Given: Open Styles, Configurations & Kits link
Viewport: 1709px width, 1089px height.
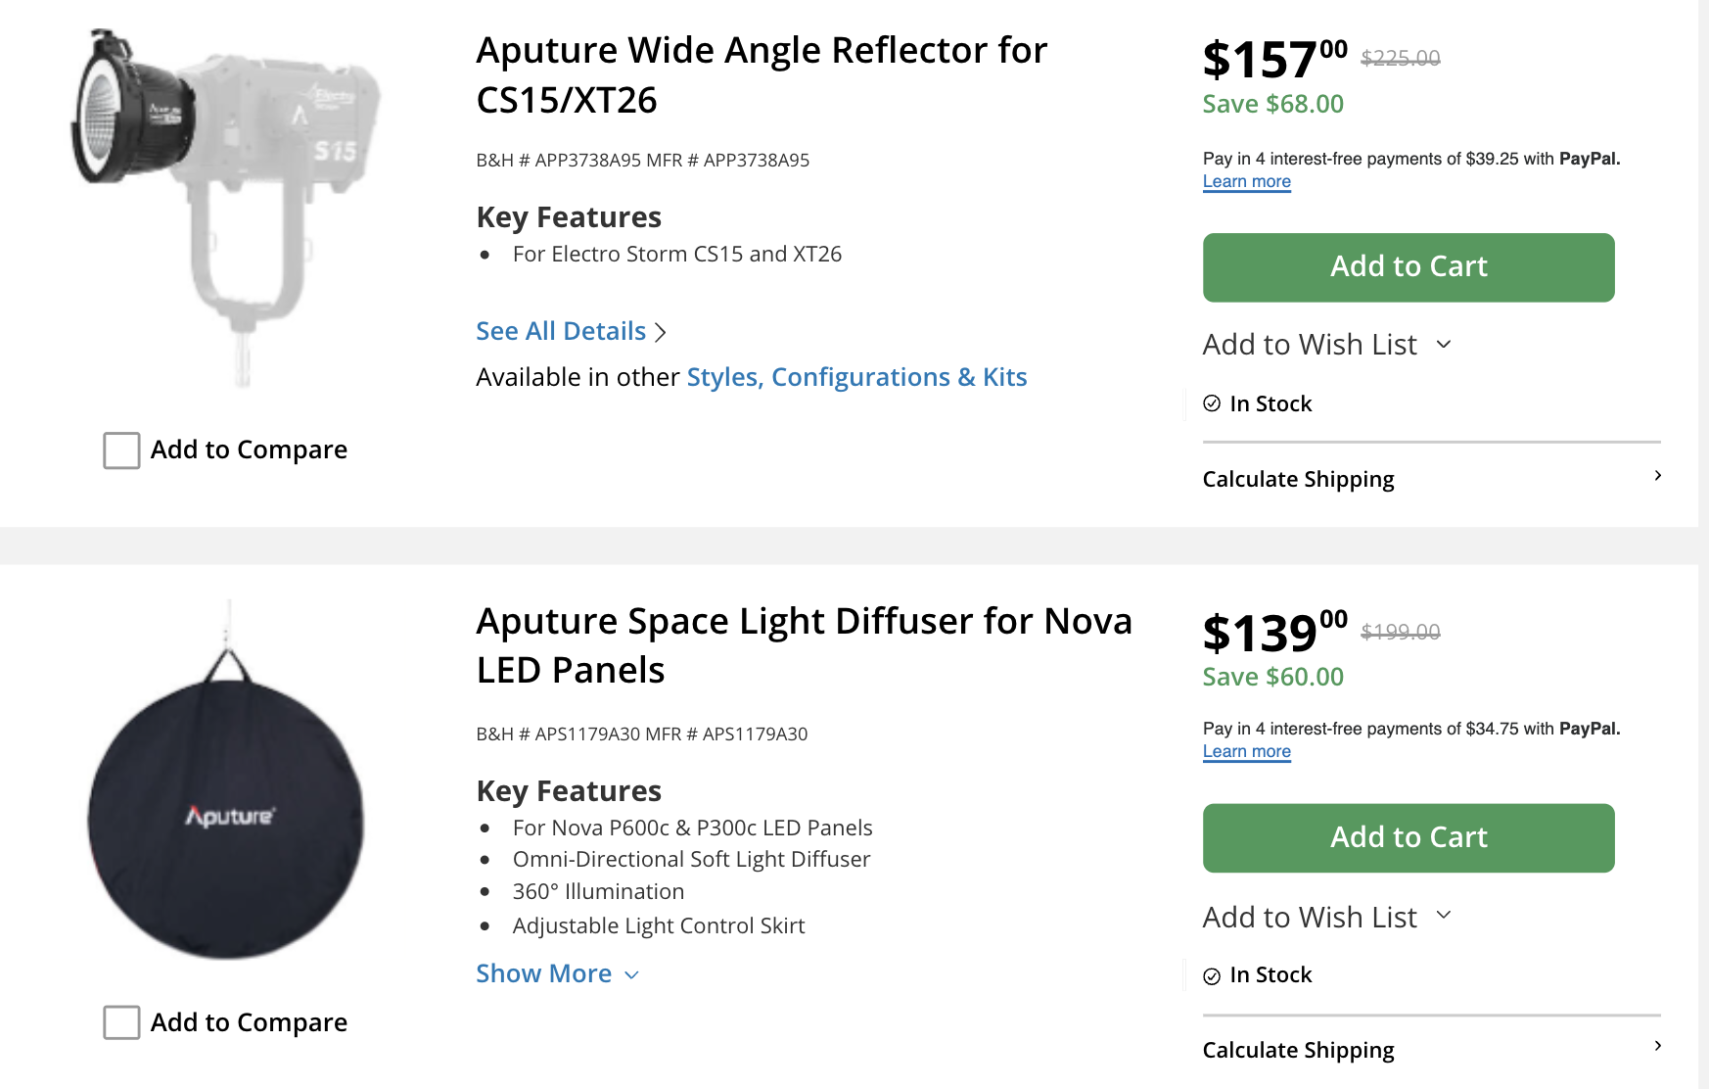Looking at the screenshot, I should point(856,378).
